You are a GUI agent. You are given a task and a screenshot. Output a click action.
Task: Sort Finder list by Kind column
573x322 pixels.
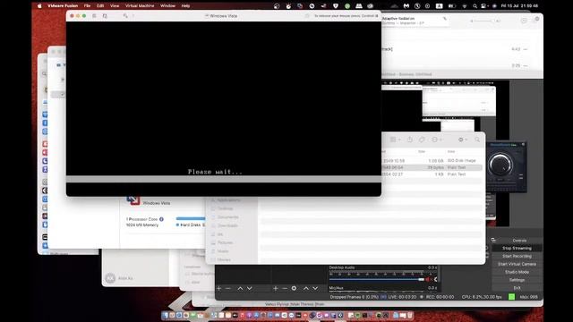pyautogui.click(x=451, y=151)
